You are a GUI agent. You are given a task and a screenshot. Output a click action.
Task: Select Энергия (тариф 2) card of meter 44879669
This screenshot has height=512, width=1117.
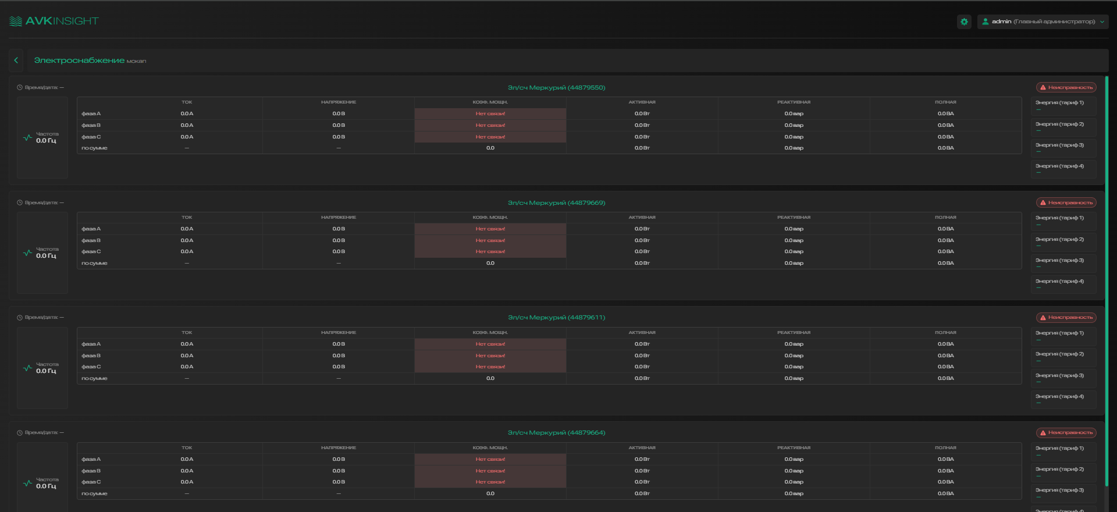tap(1063, 242)
